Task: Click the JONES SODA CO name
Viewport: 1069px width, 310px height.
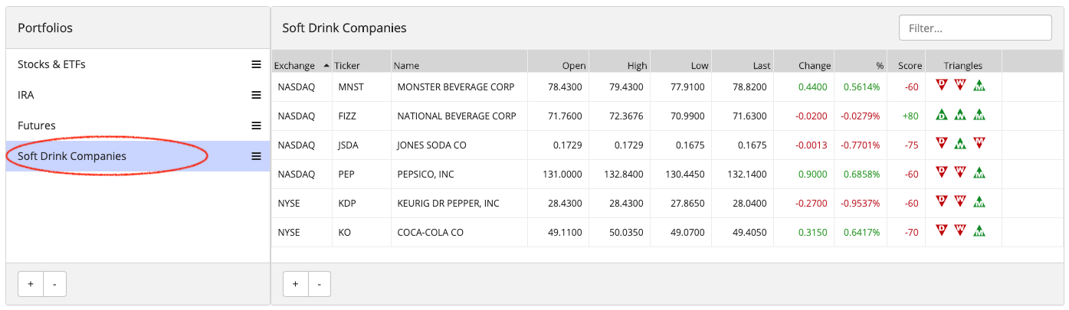Action: pyautogui.click(x=431, y=145)
